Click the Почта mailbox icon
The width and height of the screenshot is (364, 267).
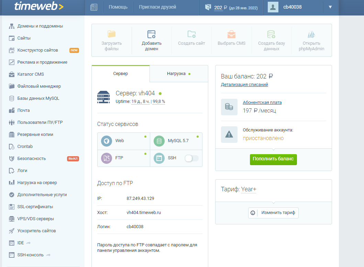pos(12,110)
